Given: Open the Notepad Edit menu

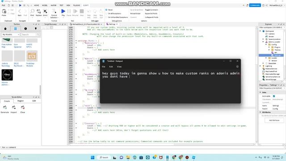Looking at the screenshot, I should click(111, 67).
